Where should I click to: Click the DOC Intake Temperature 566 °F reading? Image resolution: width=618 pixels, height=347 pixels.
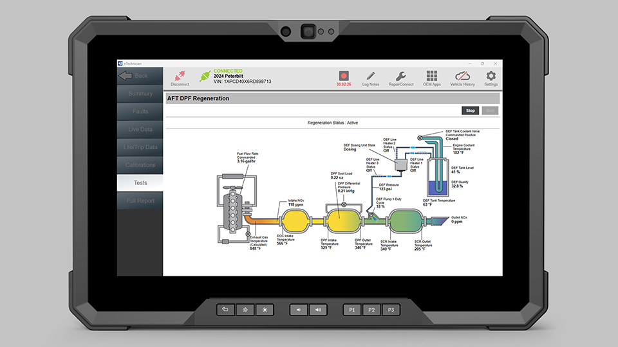click(x=285, y=240)
